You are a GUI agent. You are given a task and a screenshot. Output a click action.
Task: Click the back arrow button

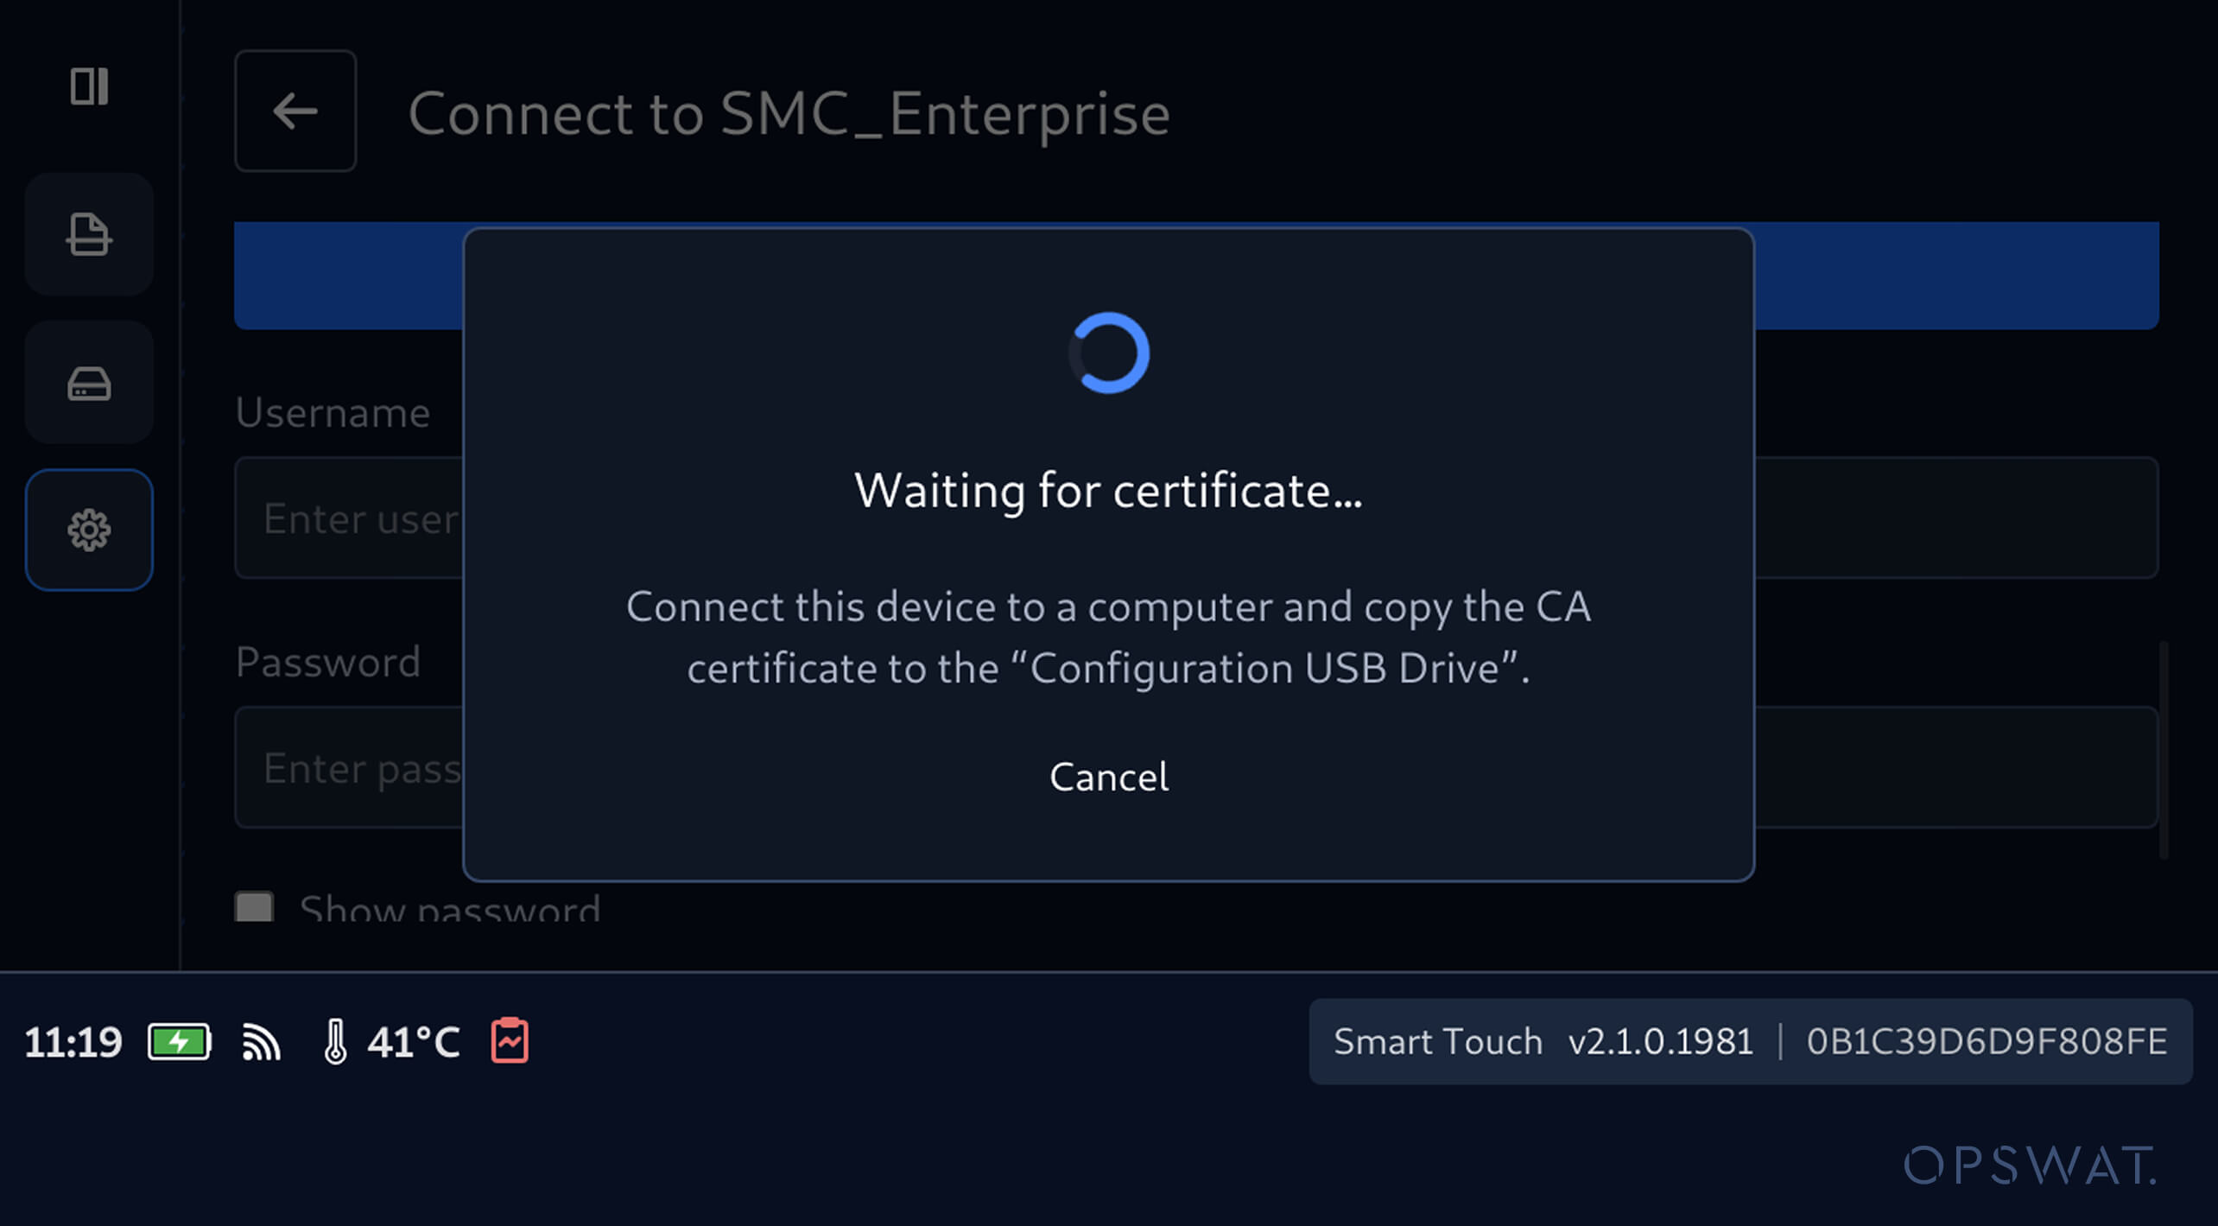(295, 111)
